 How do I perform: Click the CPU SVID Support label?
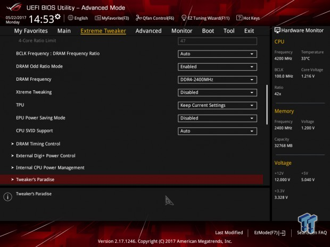(34, 131)
